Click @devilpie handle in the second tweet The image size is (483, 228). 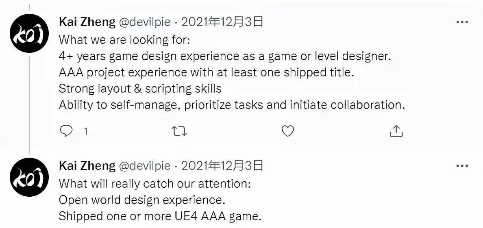click(144, 166)
